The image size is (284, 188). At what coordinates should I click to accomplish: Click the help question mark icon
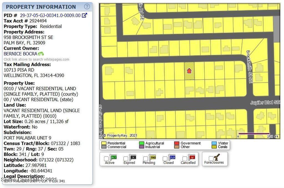(87, 7)
